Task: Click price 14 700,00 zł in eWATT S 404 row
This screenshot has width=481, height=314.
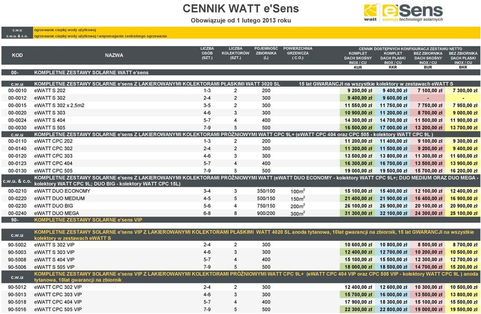Action: point(394,120)
